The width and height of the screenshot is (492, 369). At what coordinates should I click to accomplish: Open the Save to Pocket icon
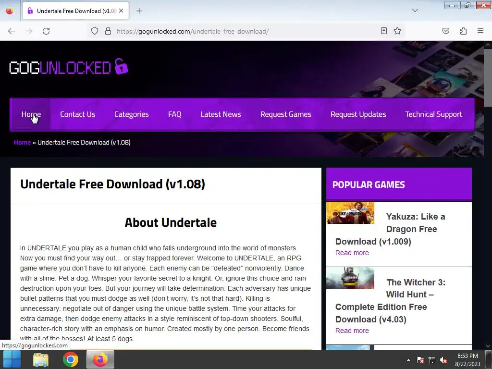(446, 31)
